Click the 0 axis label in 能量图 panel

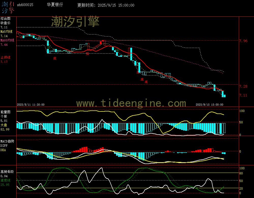click(x=240, y=135)
